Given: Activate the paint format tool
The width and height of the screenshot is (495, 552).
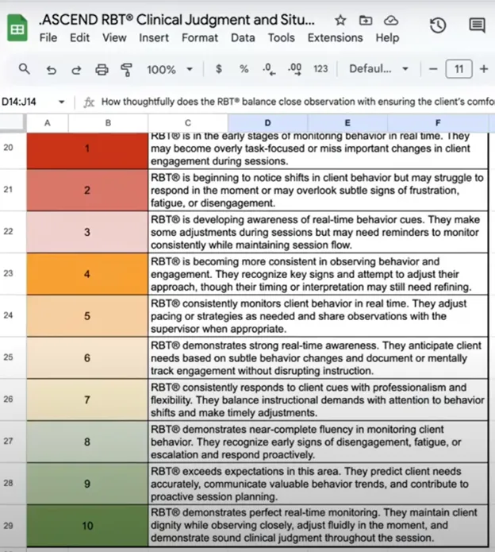Looking at the screenshot, I should pos(127,69).
